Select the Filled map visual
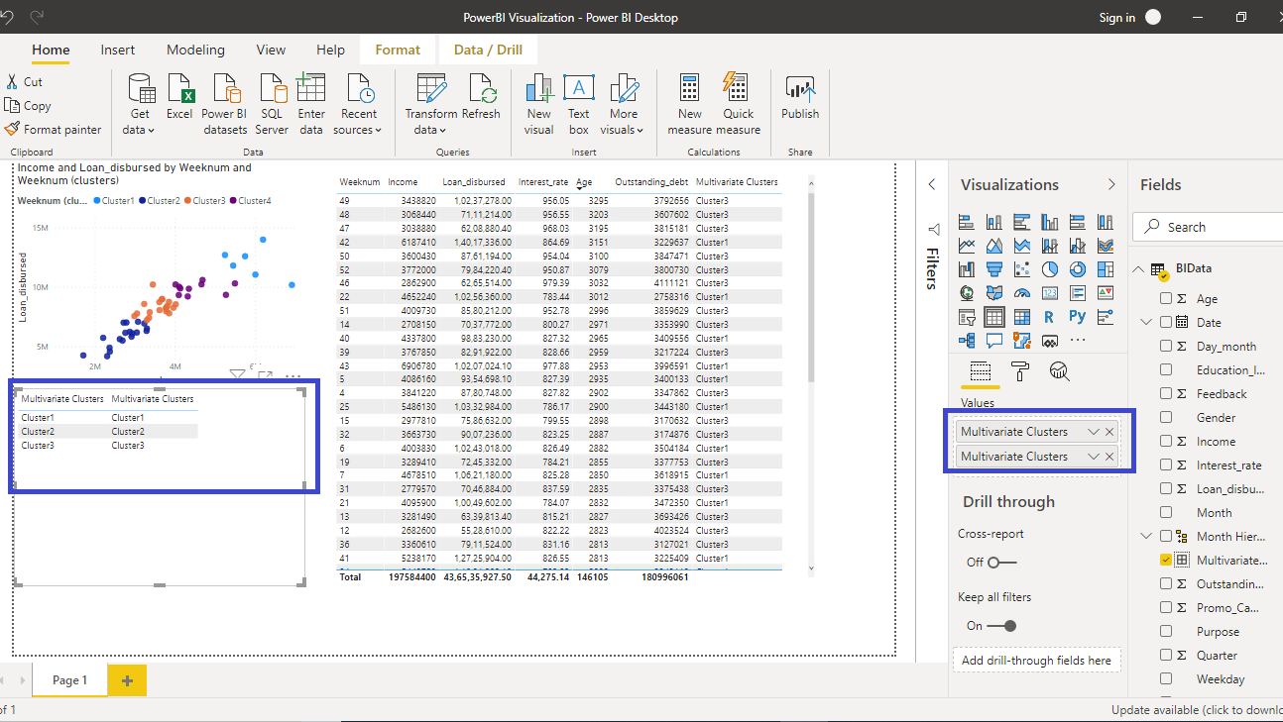1283x722 pixels. coord(994,292)
